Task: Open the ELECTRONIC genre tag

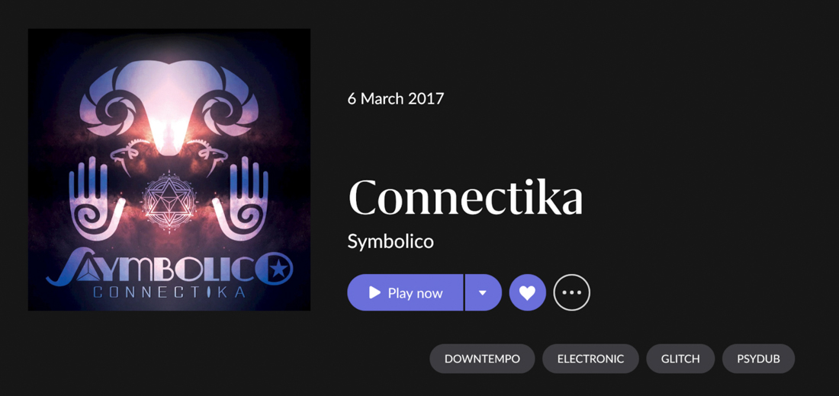Action: tap(590, 359)
